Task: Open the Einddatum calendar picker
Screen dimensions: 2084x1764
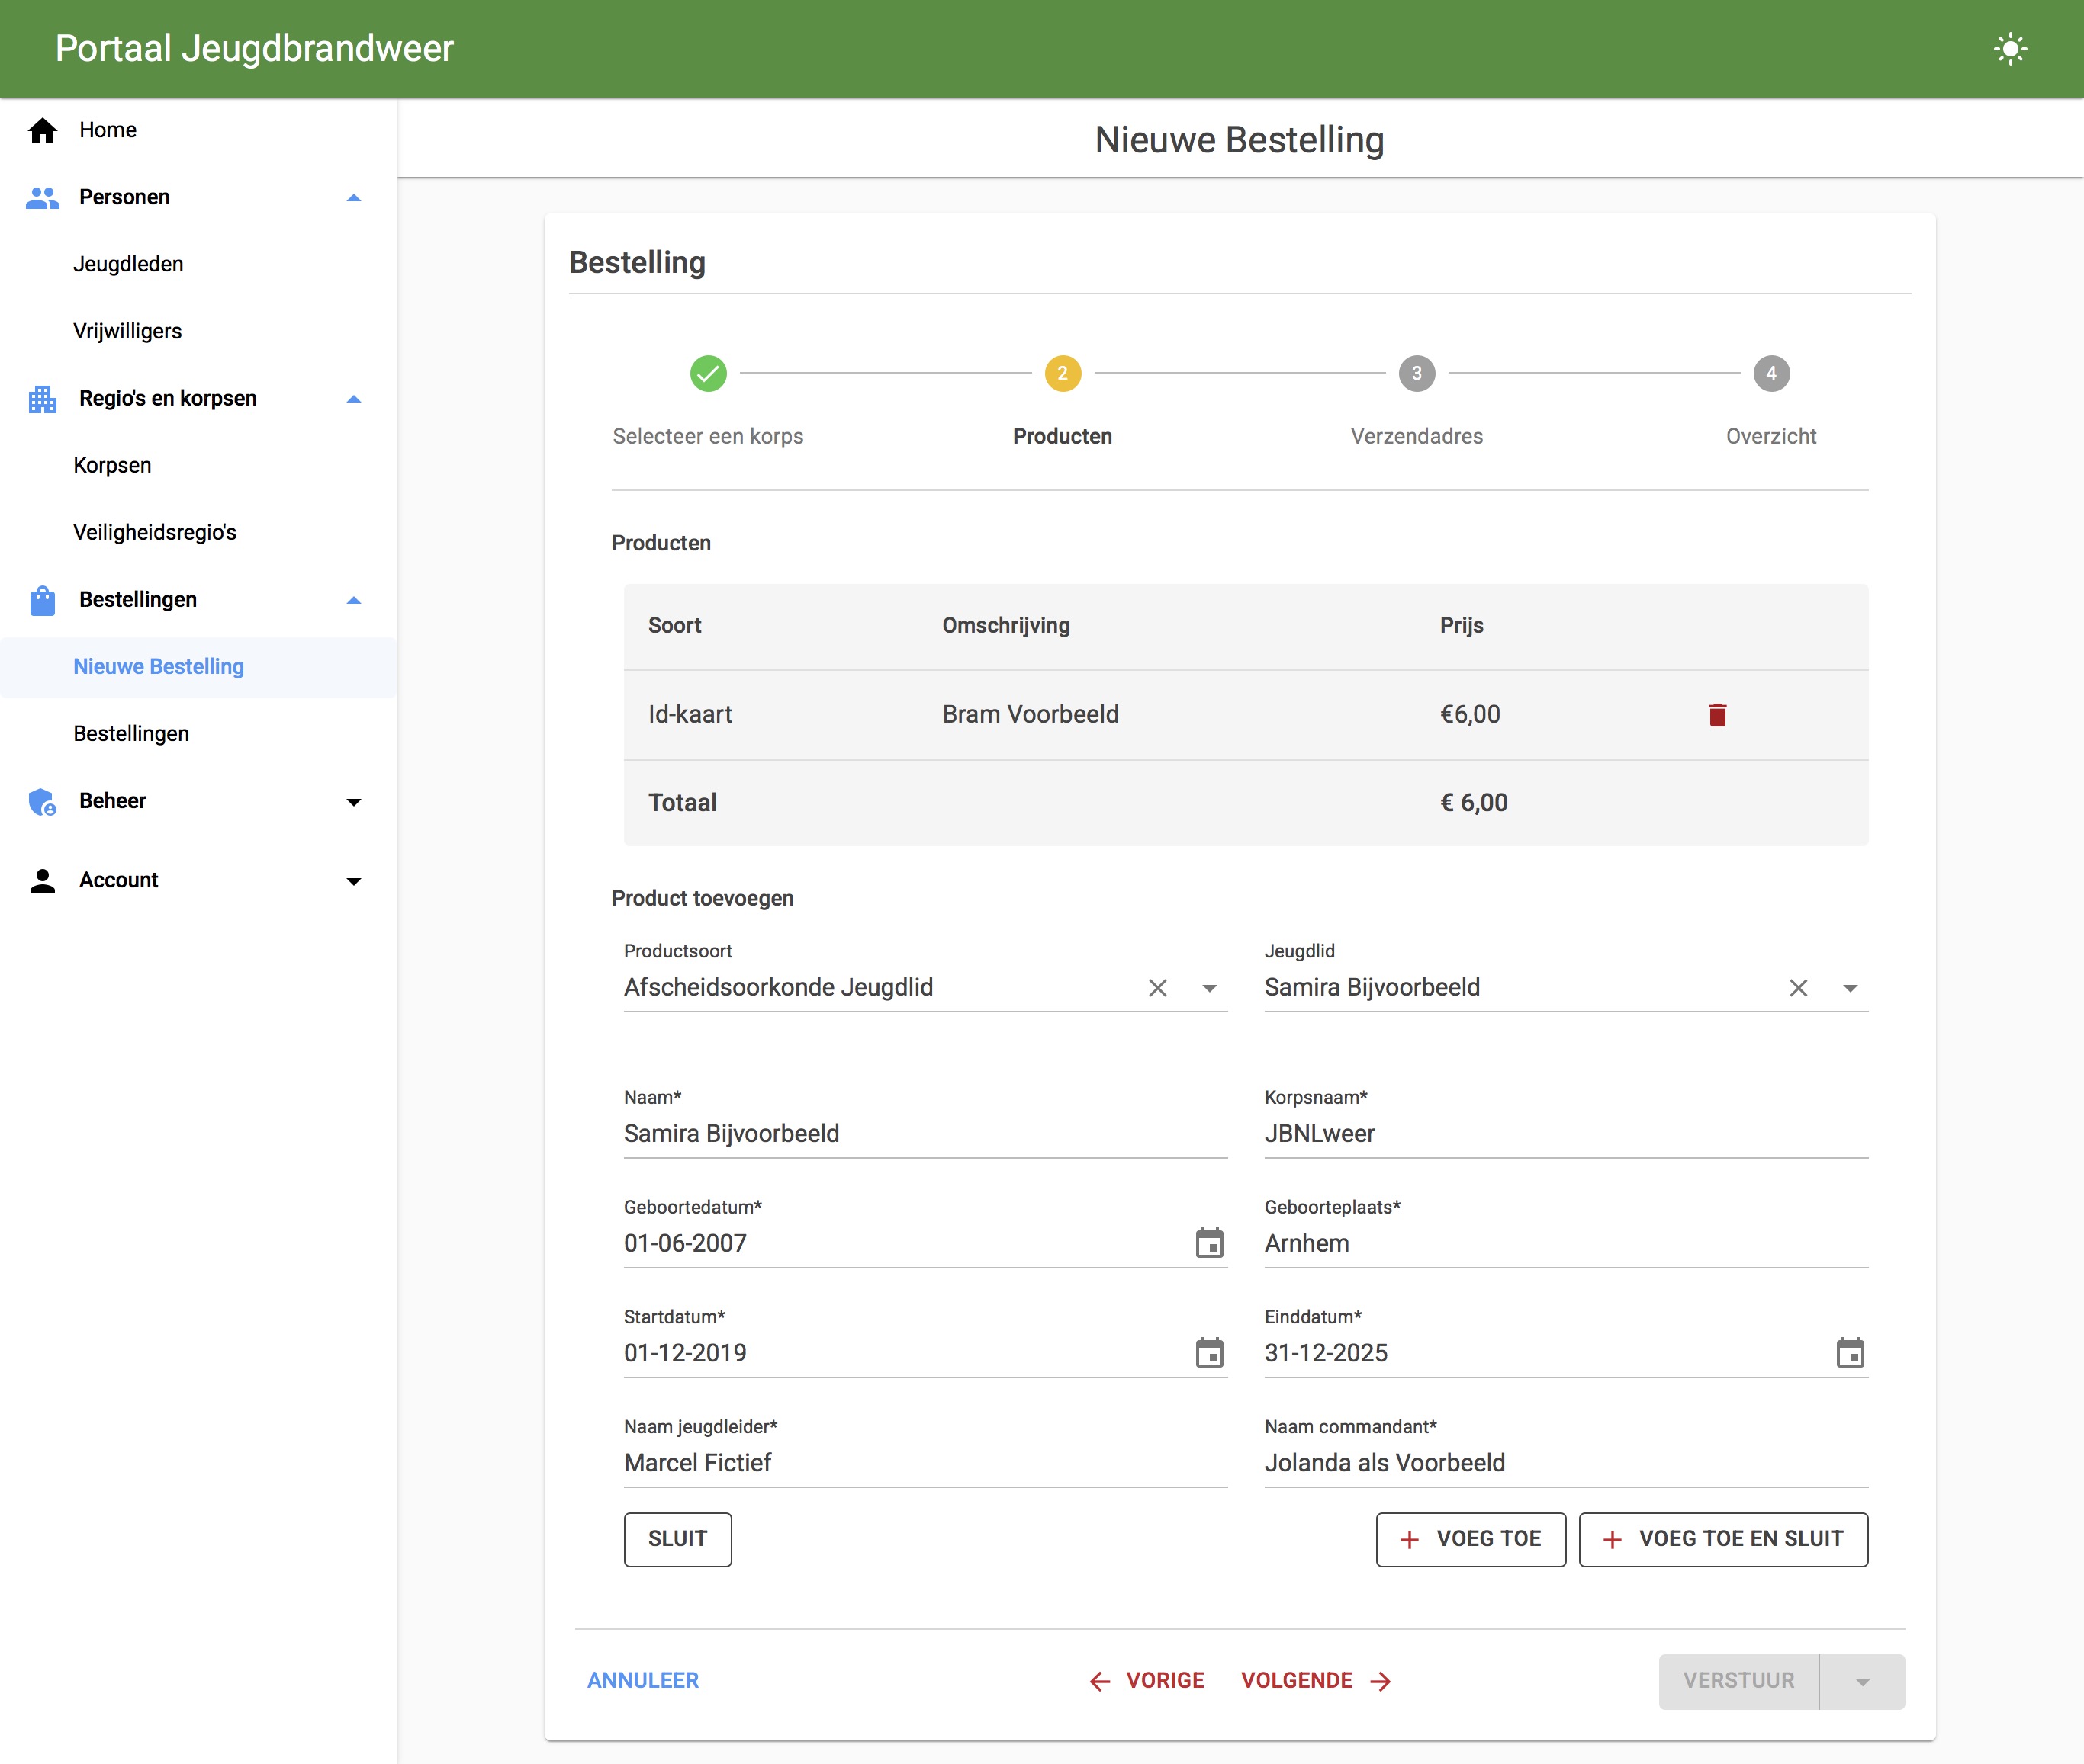Action: 1850,1353
